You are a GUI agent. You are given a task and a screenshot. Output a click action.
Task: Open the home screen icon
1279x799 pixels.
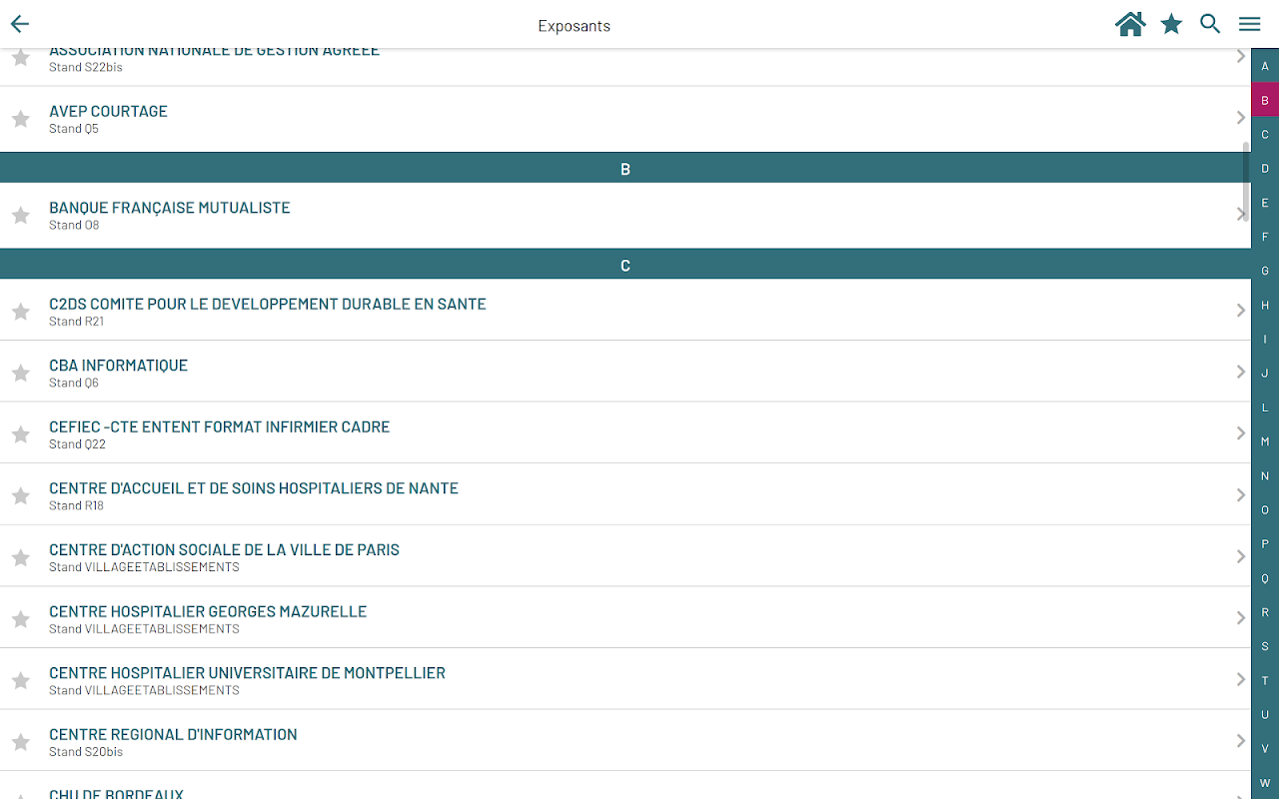point(1130,25)
